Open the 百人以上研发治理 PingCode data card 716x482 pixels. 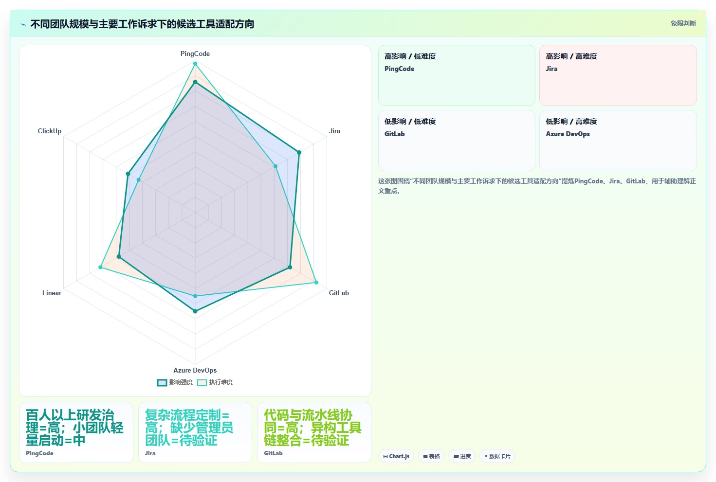76,432
